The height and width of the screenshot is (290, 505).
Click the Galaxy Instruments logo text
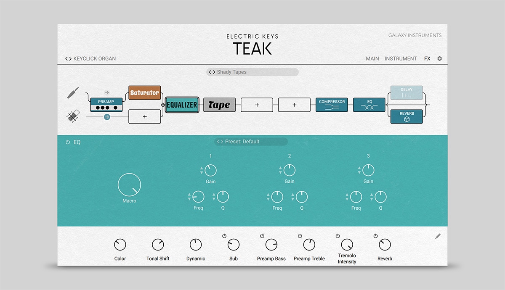coord(415,35)
